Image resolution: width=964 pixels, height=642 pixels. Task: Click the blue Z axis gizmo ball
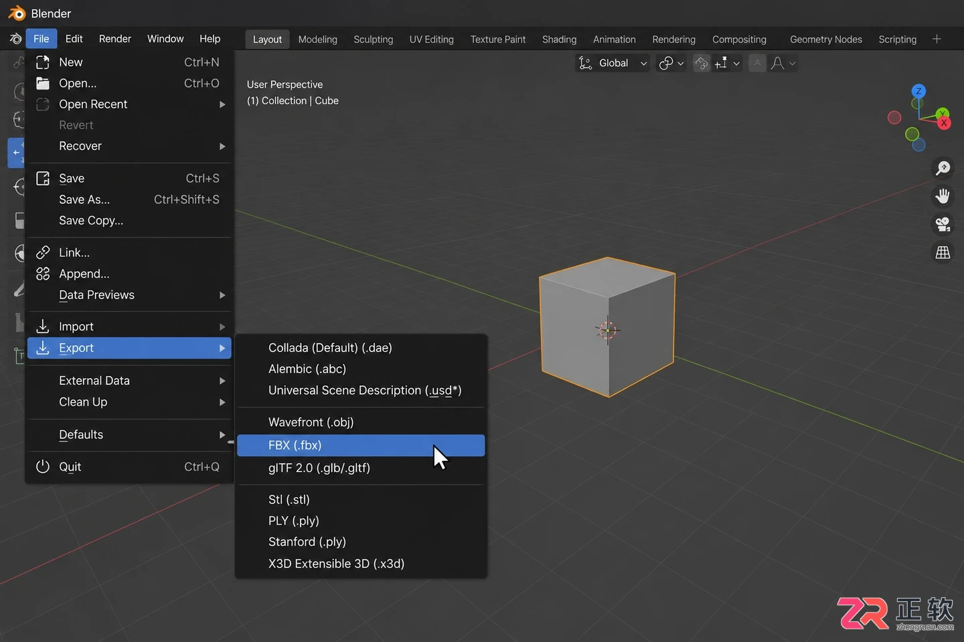tap(919, 91)
